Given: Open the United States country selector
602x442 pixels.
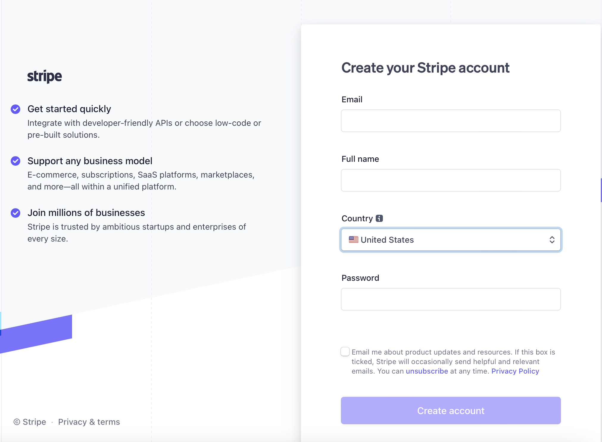Looking at the screenshot, I should click(x=450, y=240).
